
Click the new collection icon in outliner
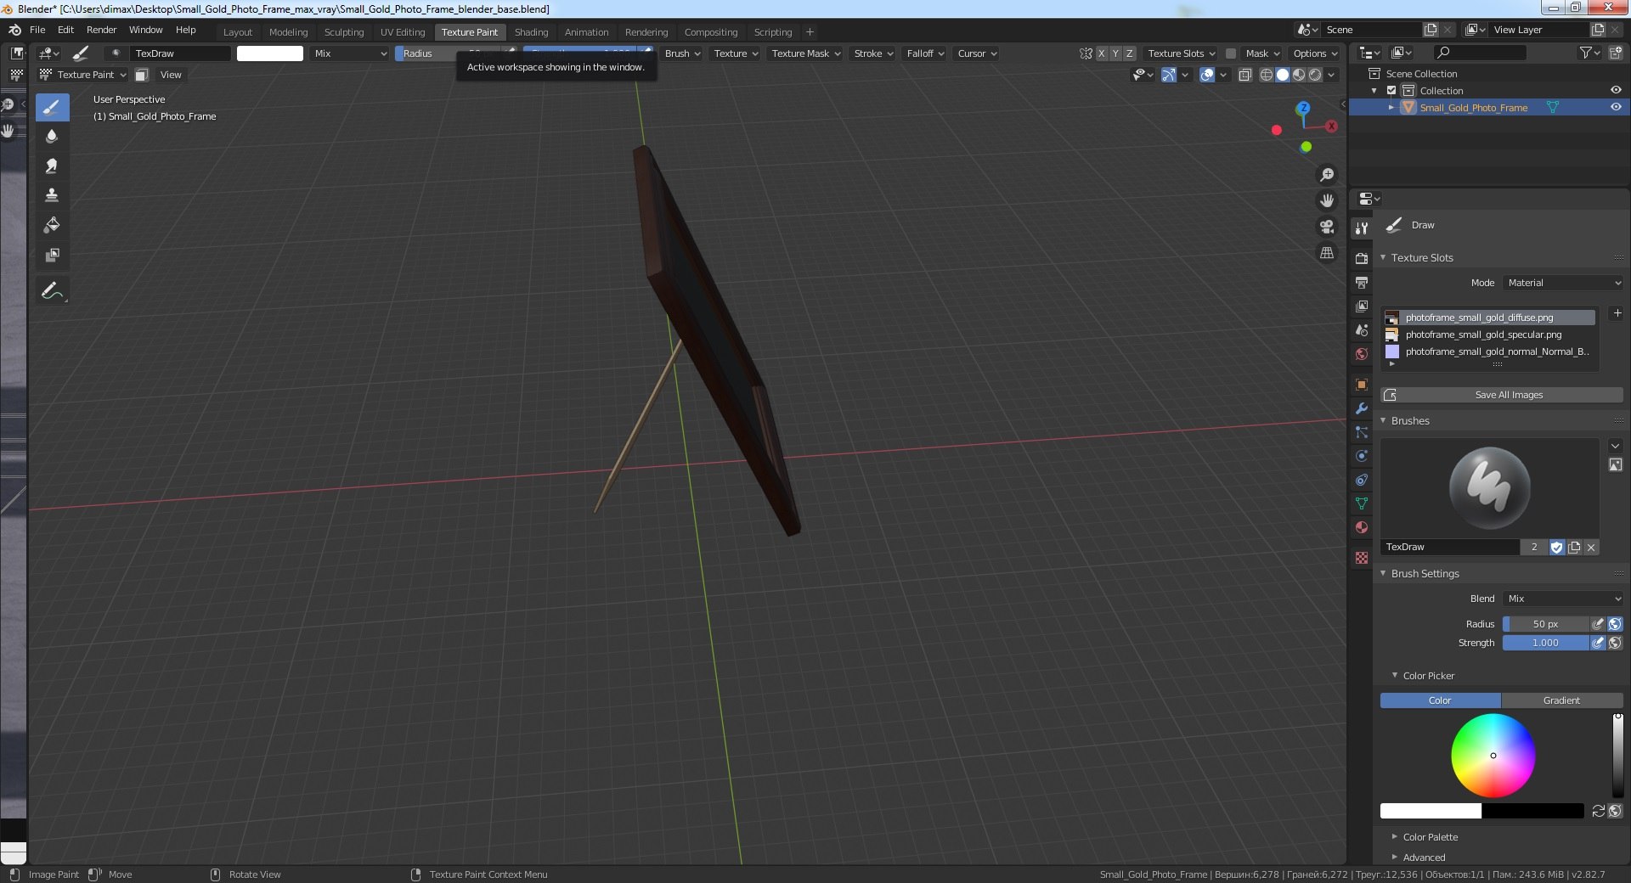pyautogui.click(x=1615, y=53)
